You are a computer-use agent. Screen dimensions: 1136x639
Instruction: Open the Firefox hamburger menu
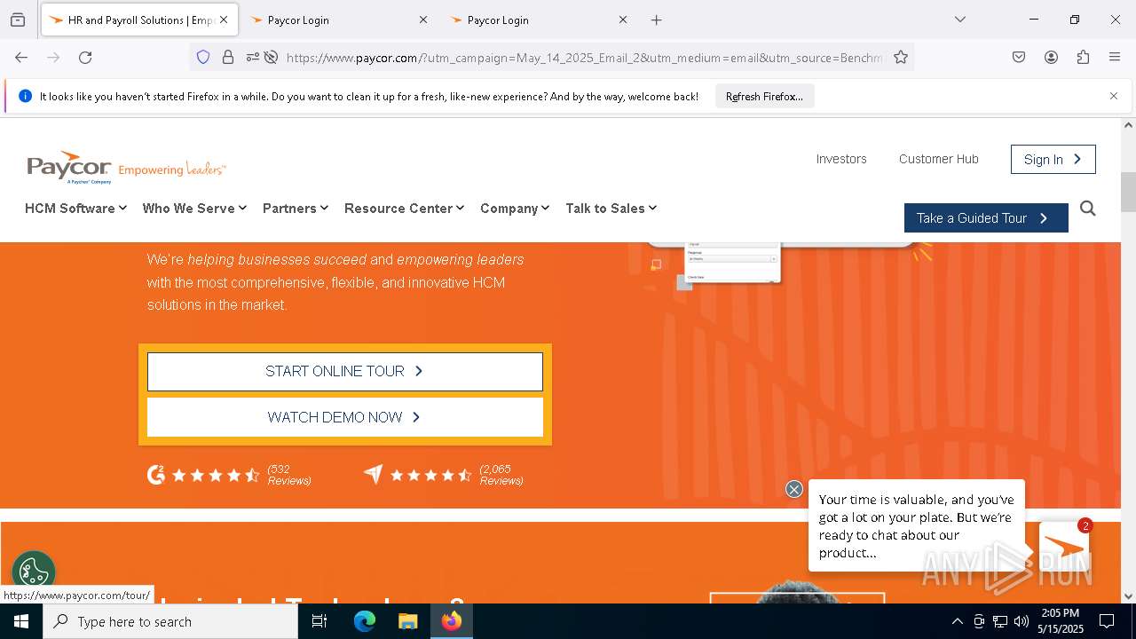click(x=1115, y=57)
